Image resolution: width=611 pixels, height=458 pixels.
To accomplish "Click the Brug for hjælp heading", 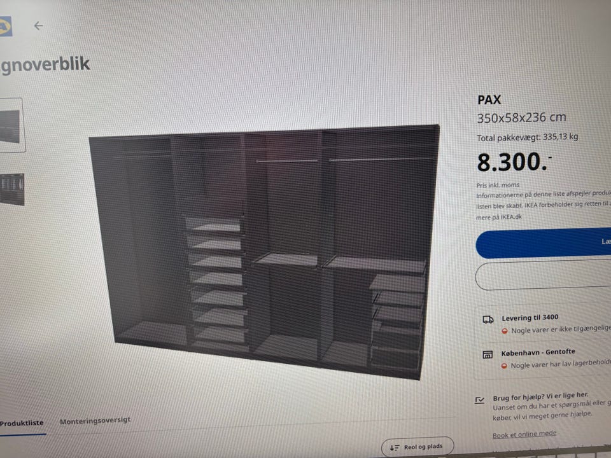I will (x=540, y=396).
